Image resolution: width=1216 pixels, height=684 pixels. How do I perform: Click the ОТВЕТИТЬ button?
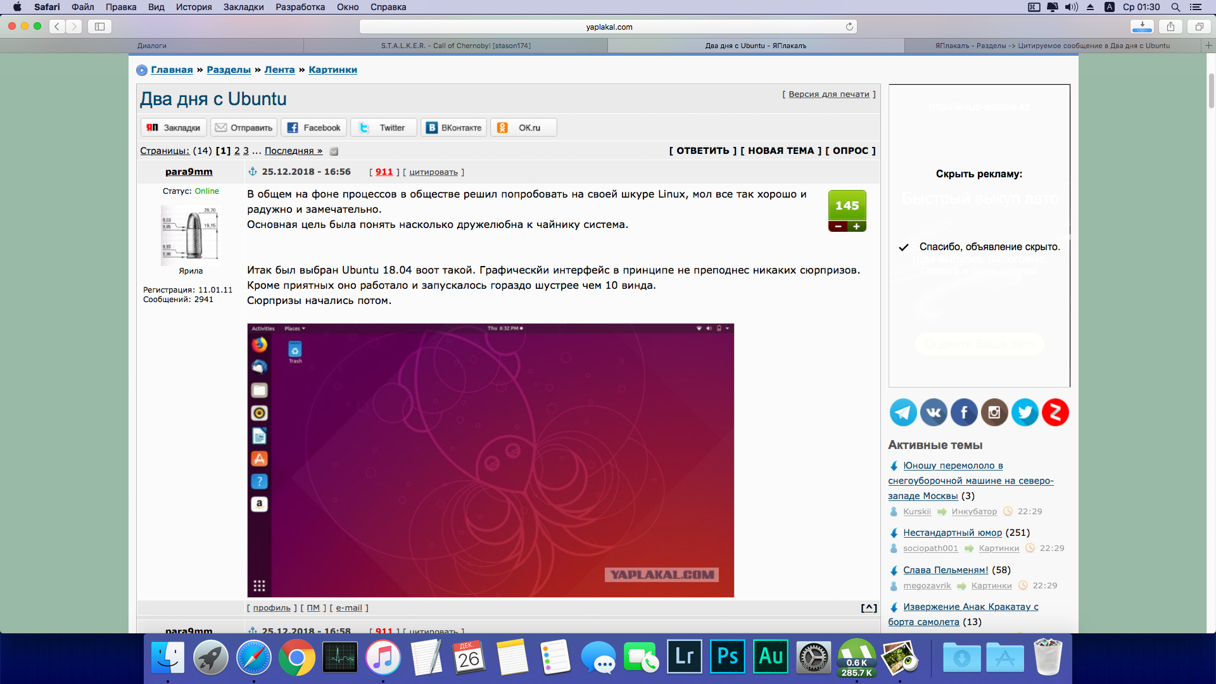(x=703, y=151)
